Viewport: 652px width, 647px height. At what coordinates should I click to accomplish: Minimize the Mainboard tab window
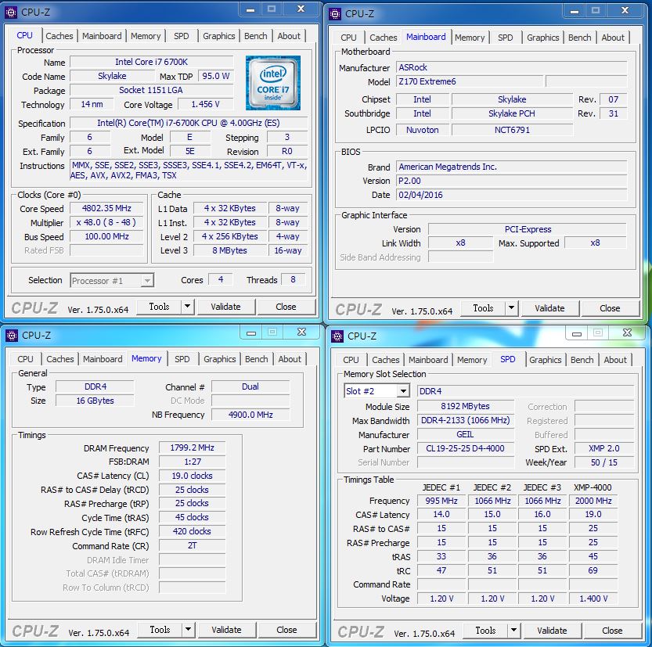(x=575, y=11)
